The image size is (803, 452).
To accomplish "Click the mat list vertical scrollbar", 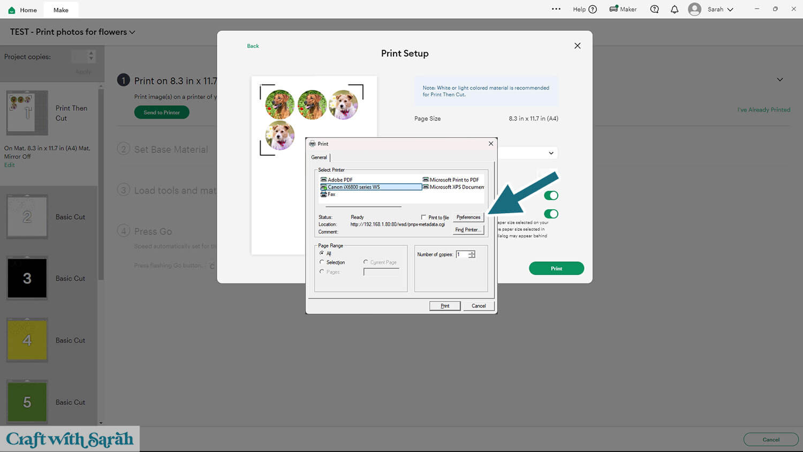I will pos(101,185).
